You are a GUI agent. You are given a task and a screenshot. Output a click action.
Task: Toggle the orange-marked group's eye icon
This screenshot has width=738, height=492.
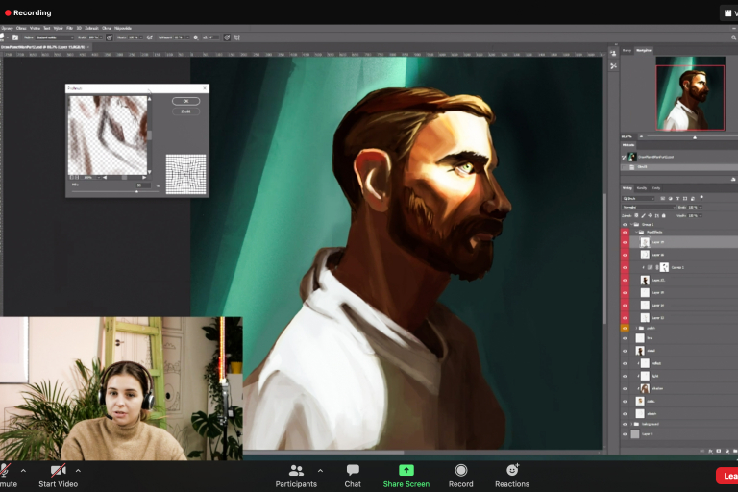coord(625,328)
